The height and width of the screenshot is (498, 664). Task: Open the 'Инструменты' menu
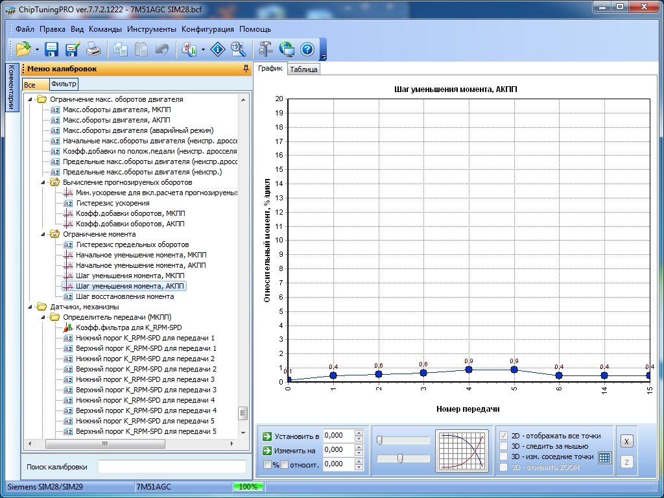[151, 29]
